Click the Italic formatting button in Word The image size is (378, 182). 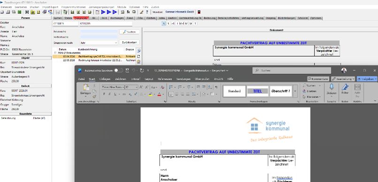tap(110, 94)
